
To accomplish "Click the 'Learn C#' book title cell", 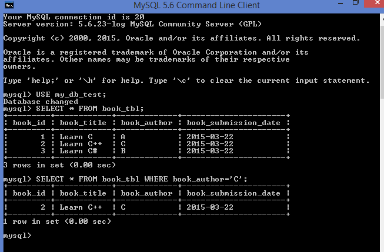I will (x=78, y=151).
